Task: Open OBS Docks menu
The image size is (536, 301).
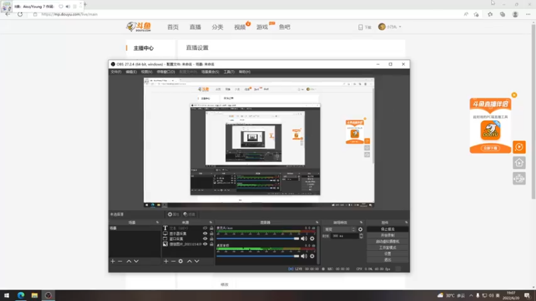Action: [x=165, y=72]
